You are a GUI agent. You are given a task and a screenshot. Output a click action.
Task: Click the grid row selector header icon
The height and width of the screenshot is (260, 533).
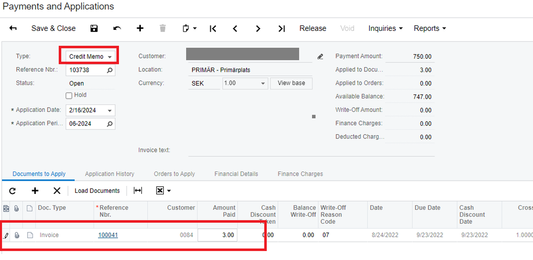[x=6, y=209]
